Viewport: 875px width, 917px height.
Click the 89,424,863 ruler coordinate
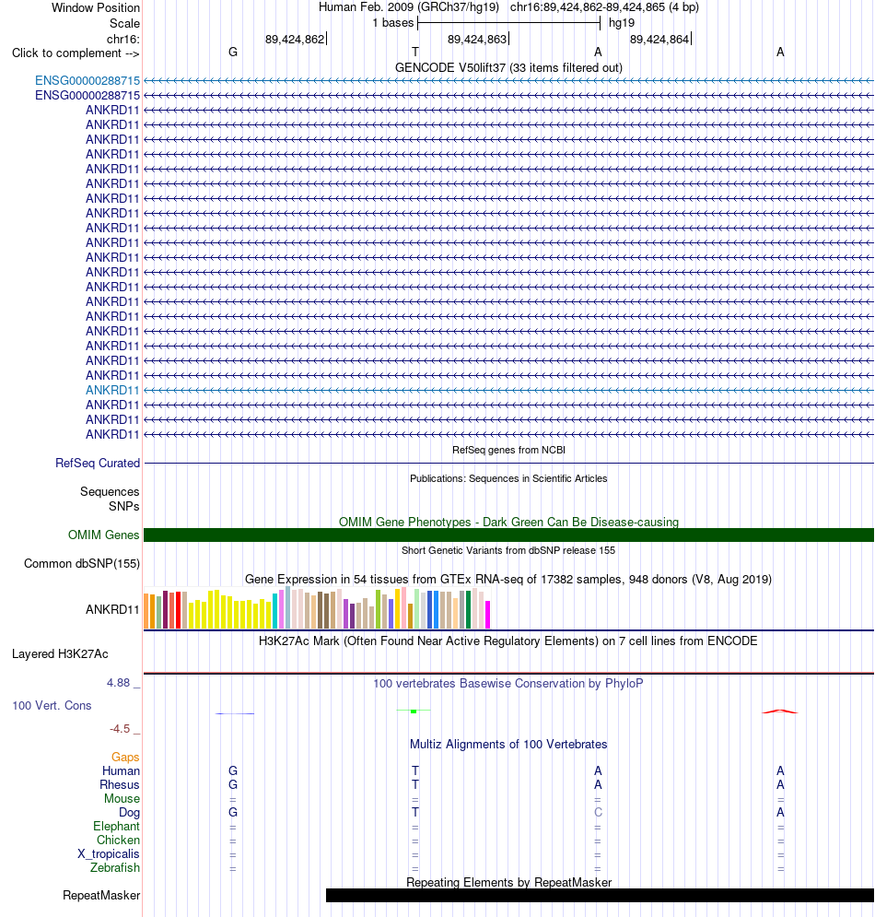477,40
